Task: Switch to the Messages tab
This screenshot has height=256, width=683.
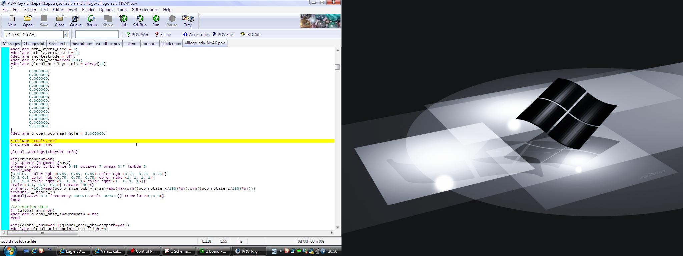Action: (x=11, y=43)
